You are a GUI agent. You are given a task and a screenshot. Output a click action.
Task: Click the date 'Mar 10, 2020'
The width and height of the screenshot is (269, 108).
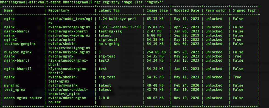[186, 90]
